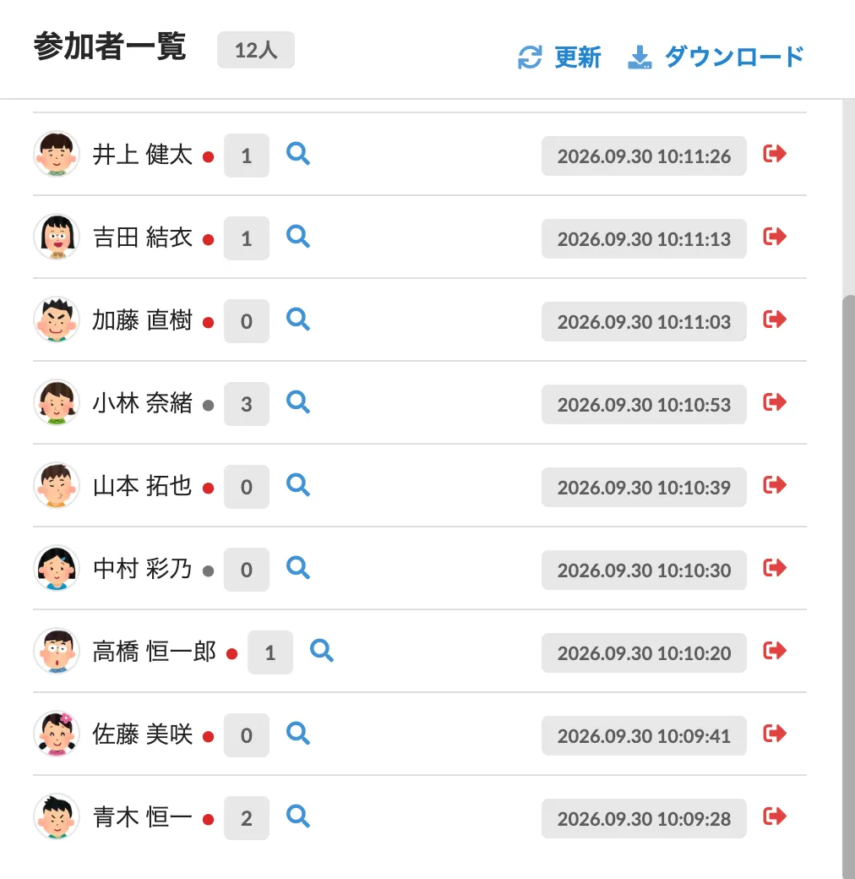This screenshot has width=855, height=879.
Task: Click the ダウンロード download button
Action: (716, 57)
